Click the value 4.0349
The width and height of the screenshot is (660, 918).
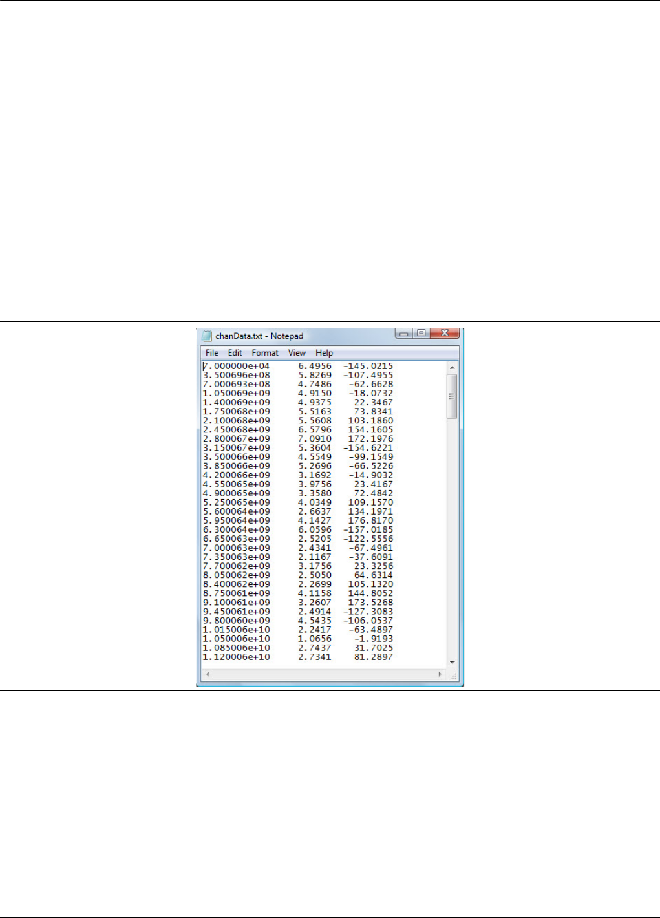click(x=315, y=502)
